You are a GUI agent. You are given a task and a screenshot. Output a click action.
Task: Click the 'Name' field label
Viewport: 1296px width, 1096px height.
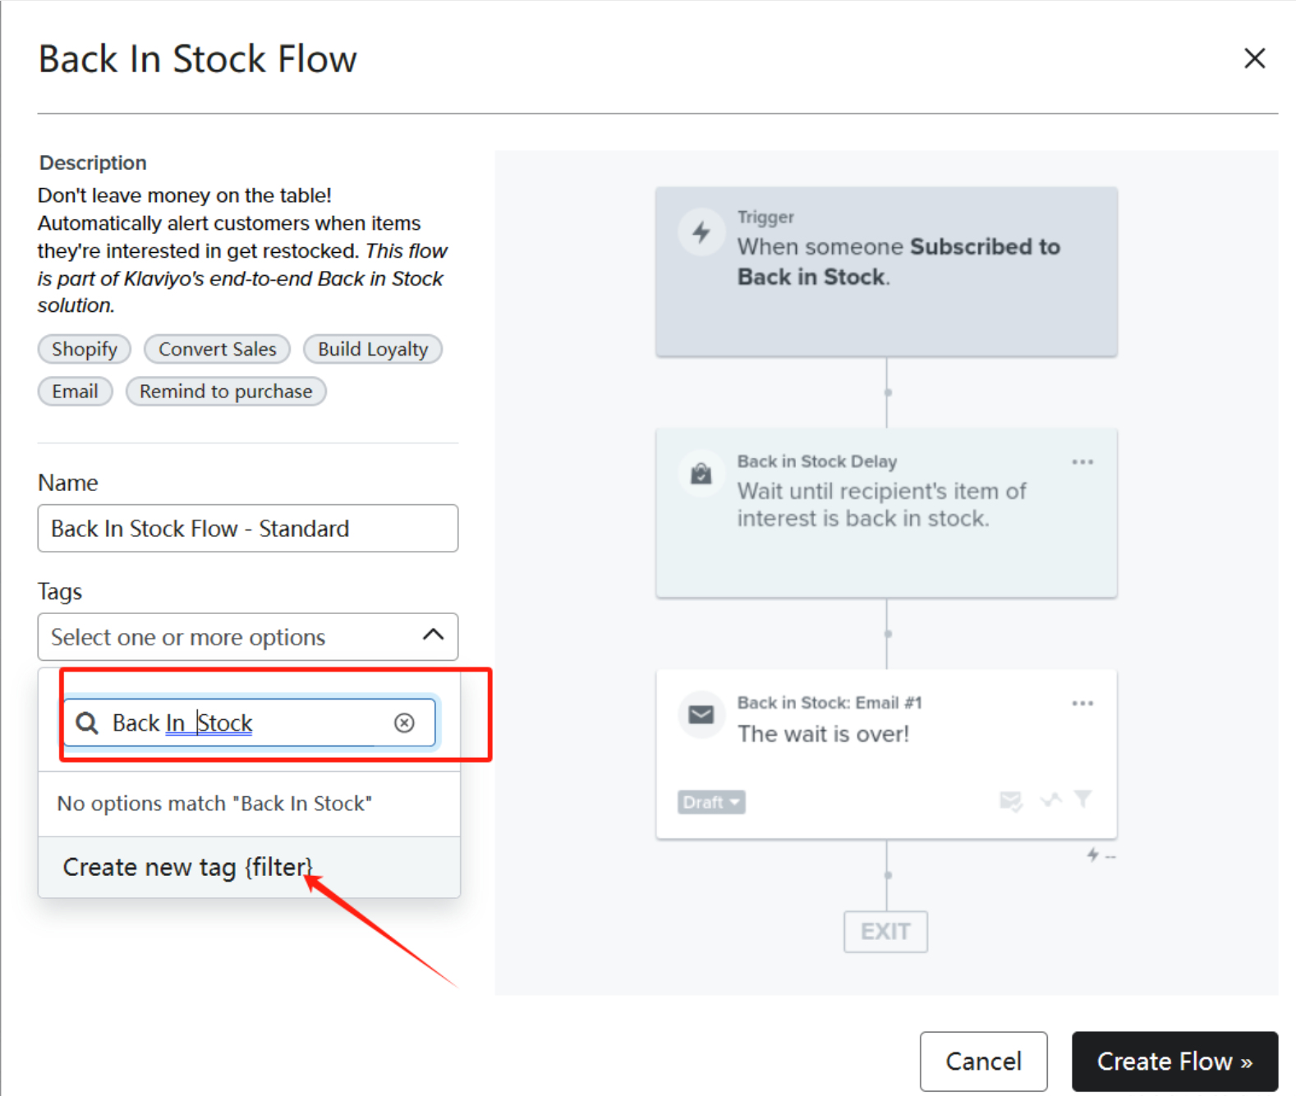68,483
